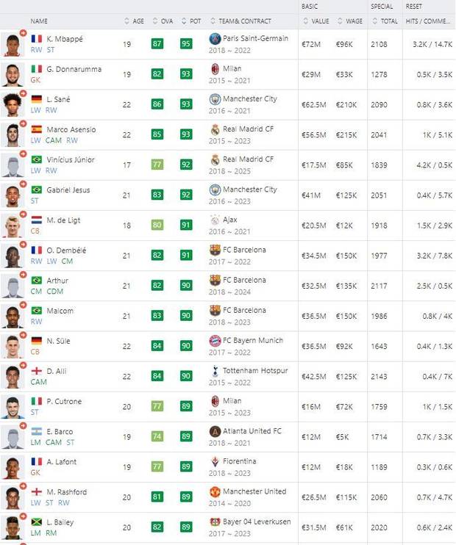Screen dimensions: 456x545
Task: Select the BASIC column group tab
Action: tap(310, 7)
